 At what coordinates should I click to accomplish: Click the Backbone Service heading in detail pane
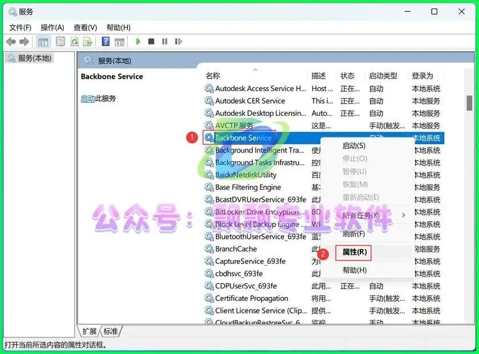pos(112,76)
